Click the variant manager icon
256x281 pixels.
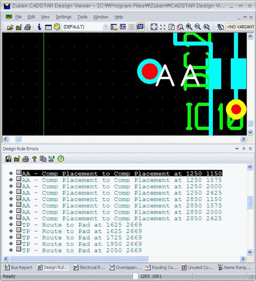tap(220, 27)
